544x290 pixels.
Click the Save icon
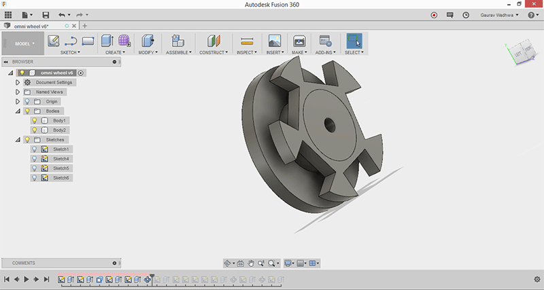(x=46, y=15)
